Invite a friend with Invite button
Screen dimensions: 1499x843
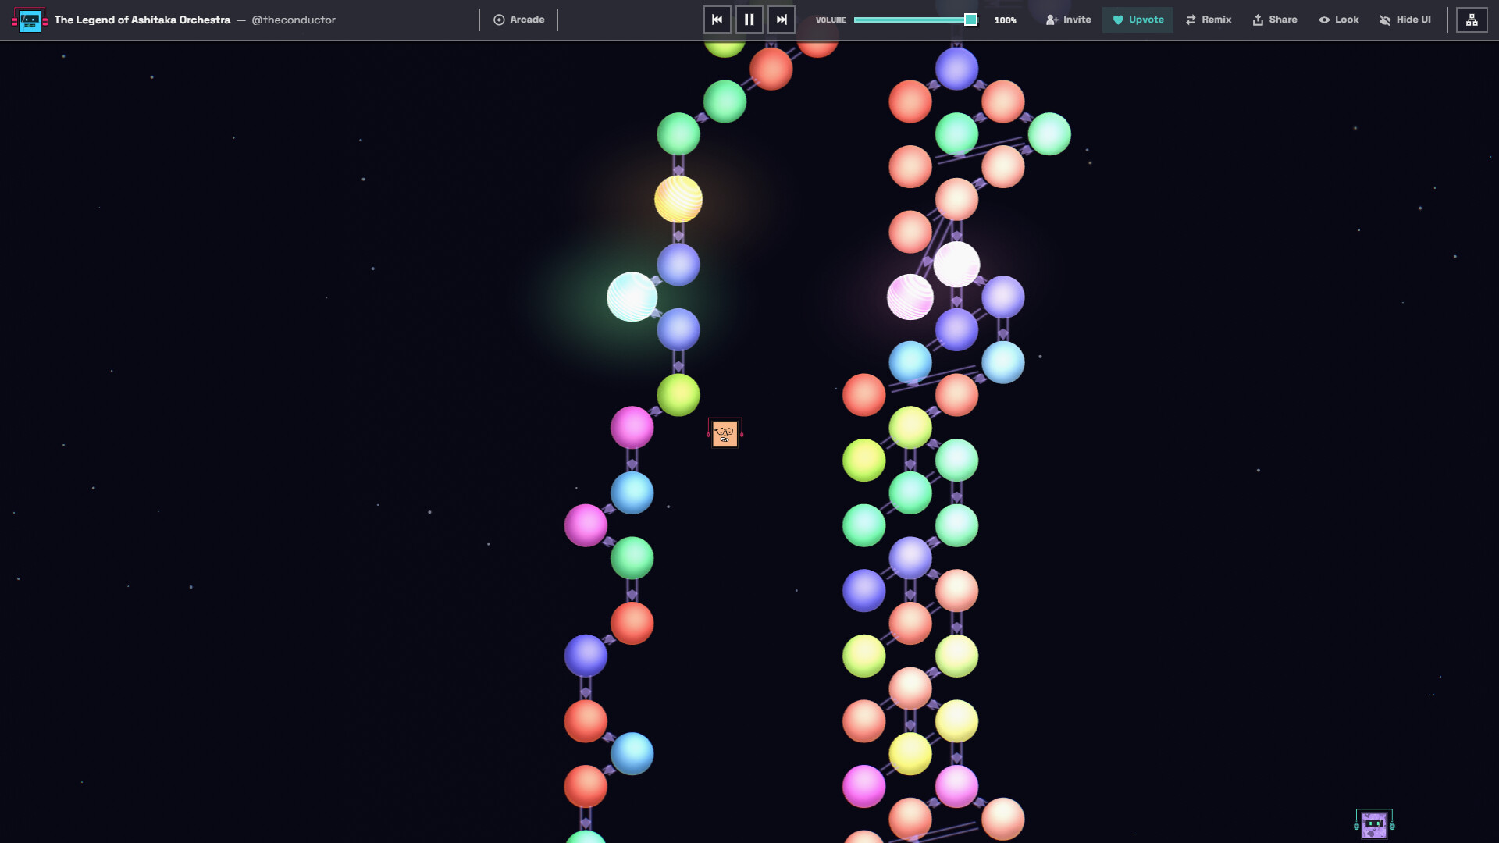click(1068, 20)
